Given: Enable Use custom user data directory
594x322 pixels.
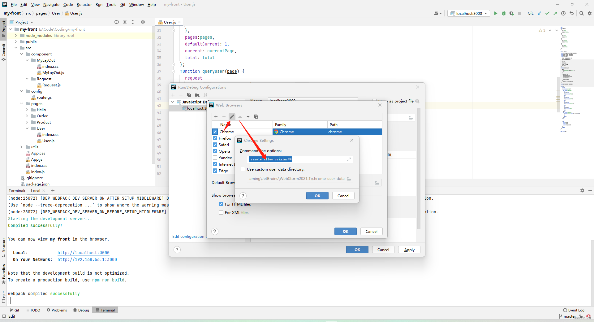Looking at the screenshot, I should [x=243, y=169].
